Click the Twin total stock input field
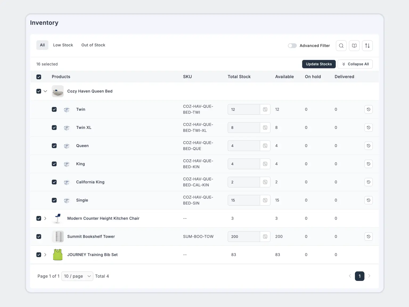409x307 pixels. [244, 110]
